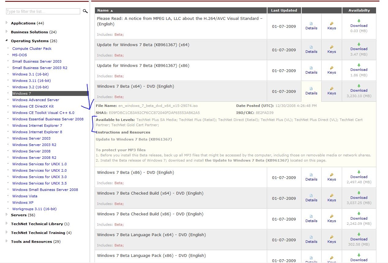Select Windows Advanced Server in sidebar
Viewport: 388px width, 263px height.
35,100
